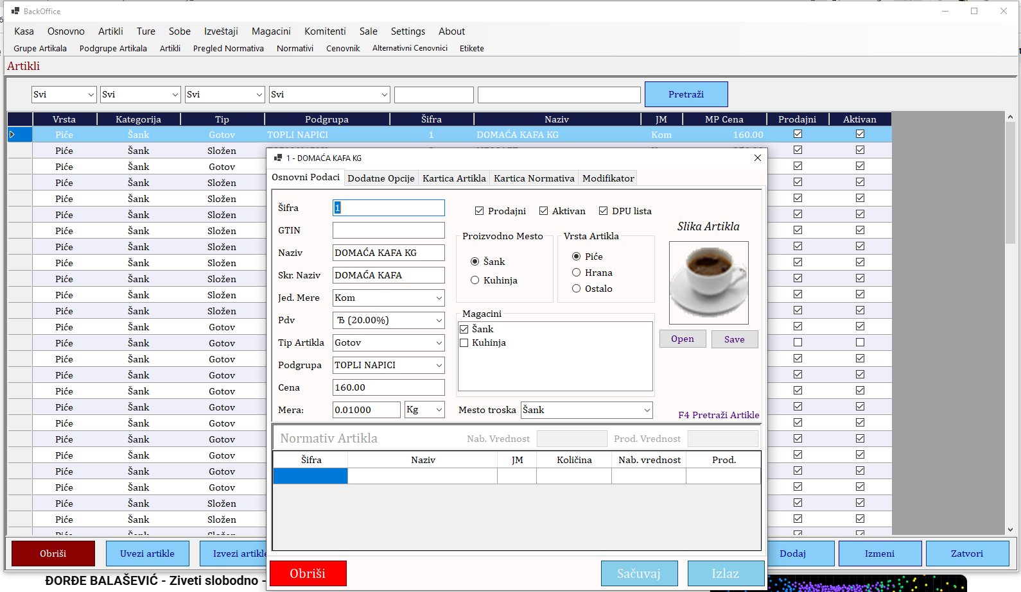1021x592 pixels.
Task: Open second Svi filter dropdown
Action: 140,94
